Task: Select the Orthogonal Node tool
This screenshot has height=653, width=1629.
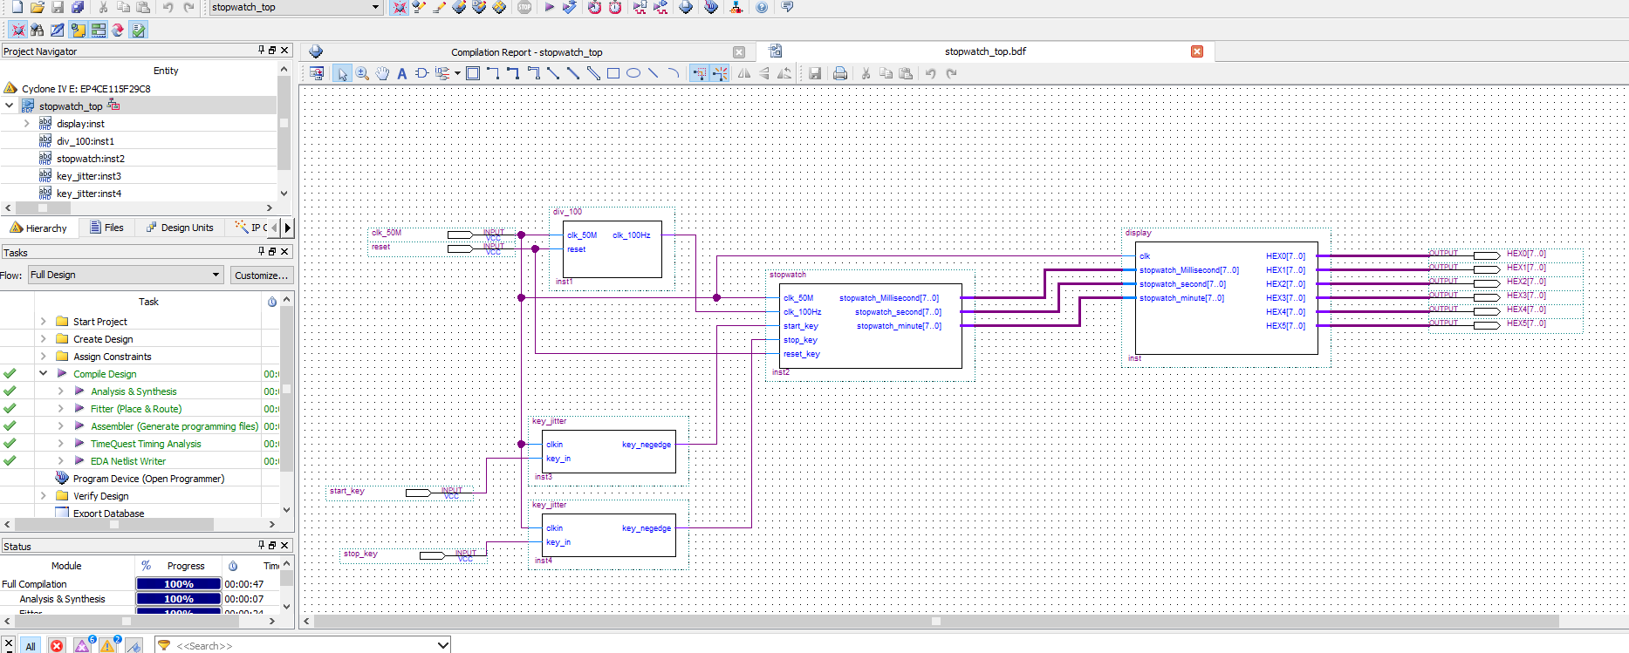Action: 493,73
